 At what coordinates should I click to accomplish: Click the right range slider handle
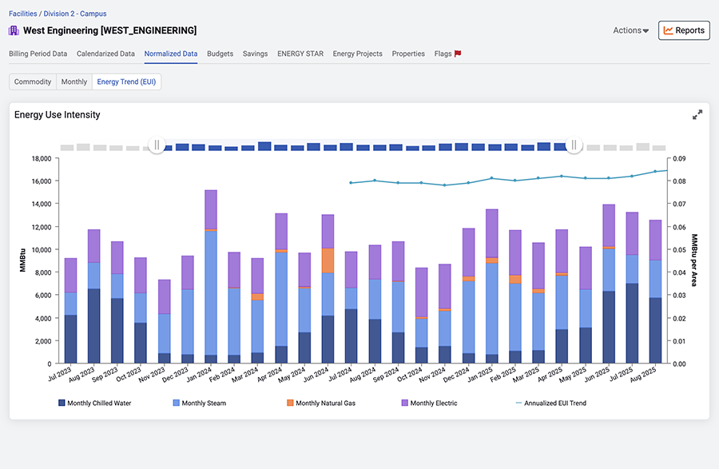(x=574, y=145)
